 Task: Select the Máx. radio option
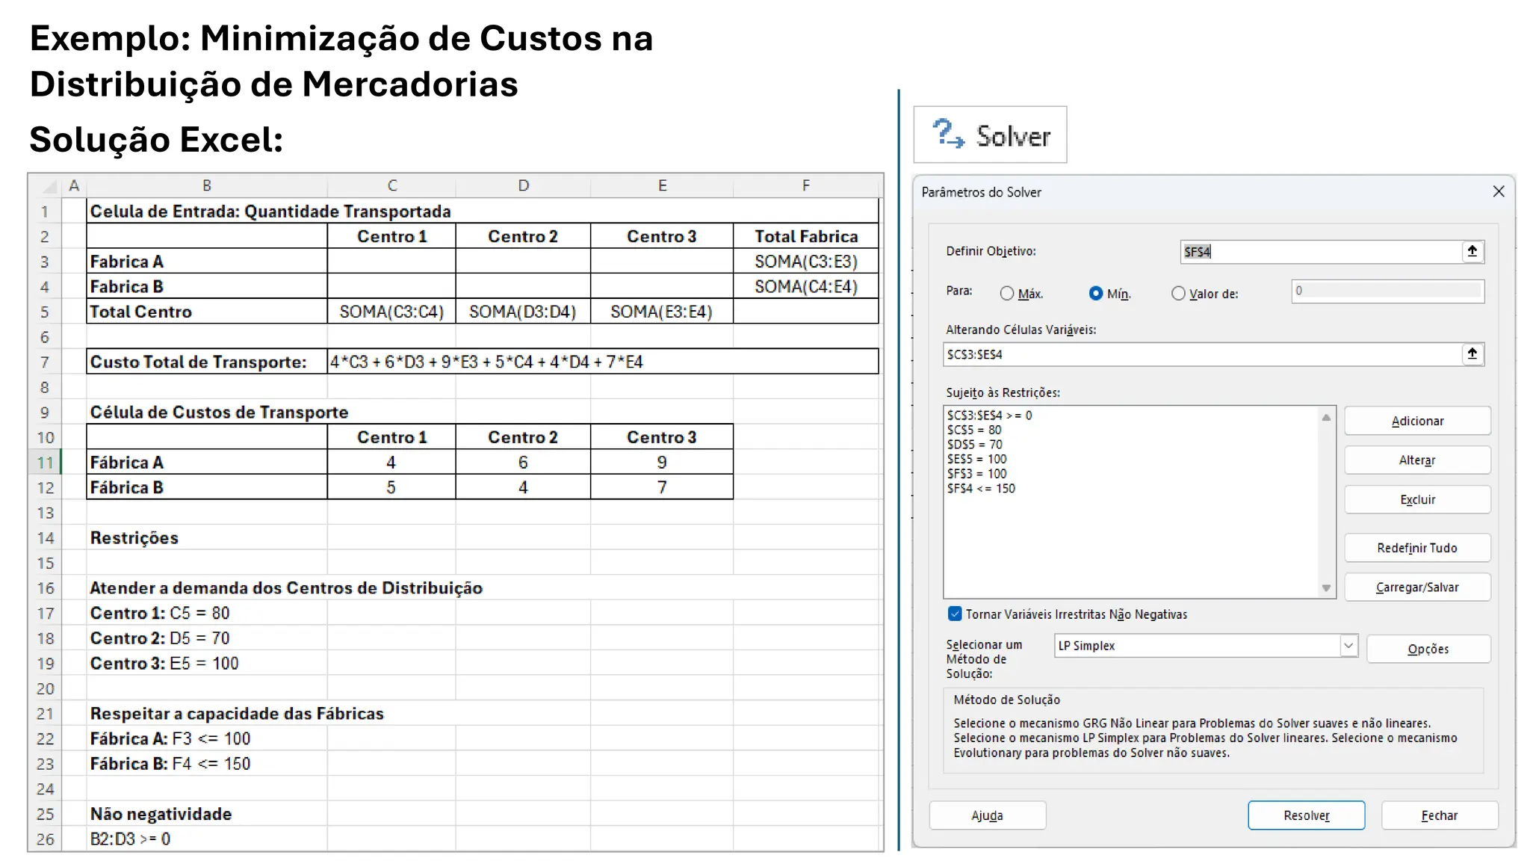pyautogui.click(x=1007, y=294)
